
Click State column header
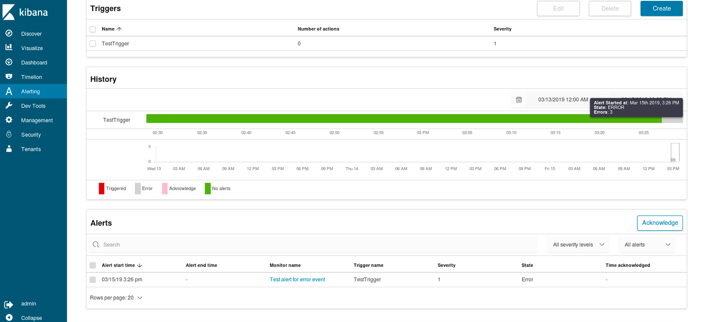coord(527,265)
